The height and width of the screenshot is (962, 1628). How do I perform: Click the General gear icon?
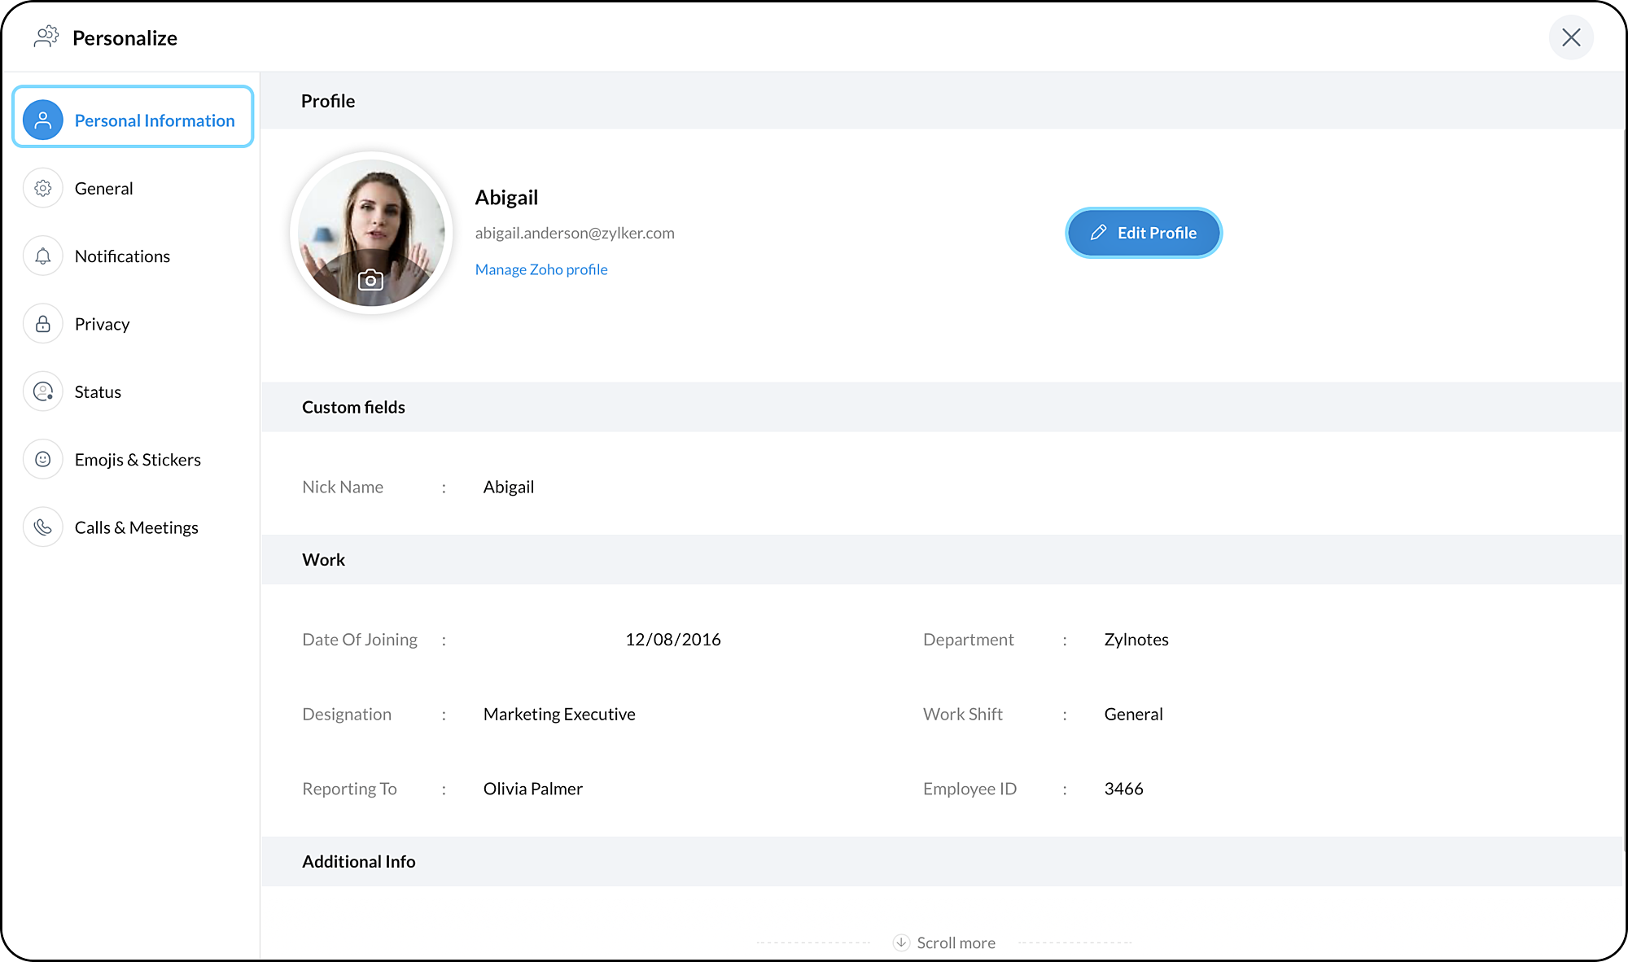click(43, 188)
